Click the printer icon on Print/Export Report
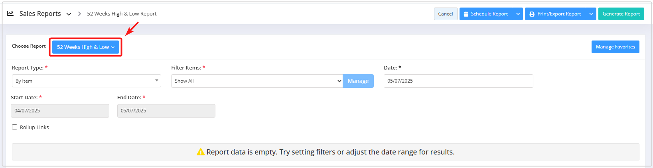Viewport: 653px width, 168px height. pyautogui.click(x=532, y=14)
